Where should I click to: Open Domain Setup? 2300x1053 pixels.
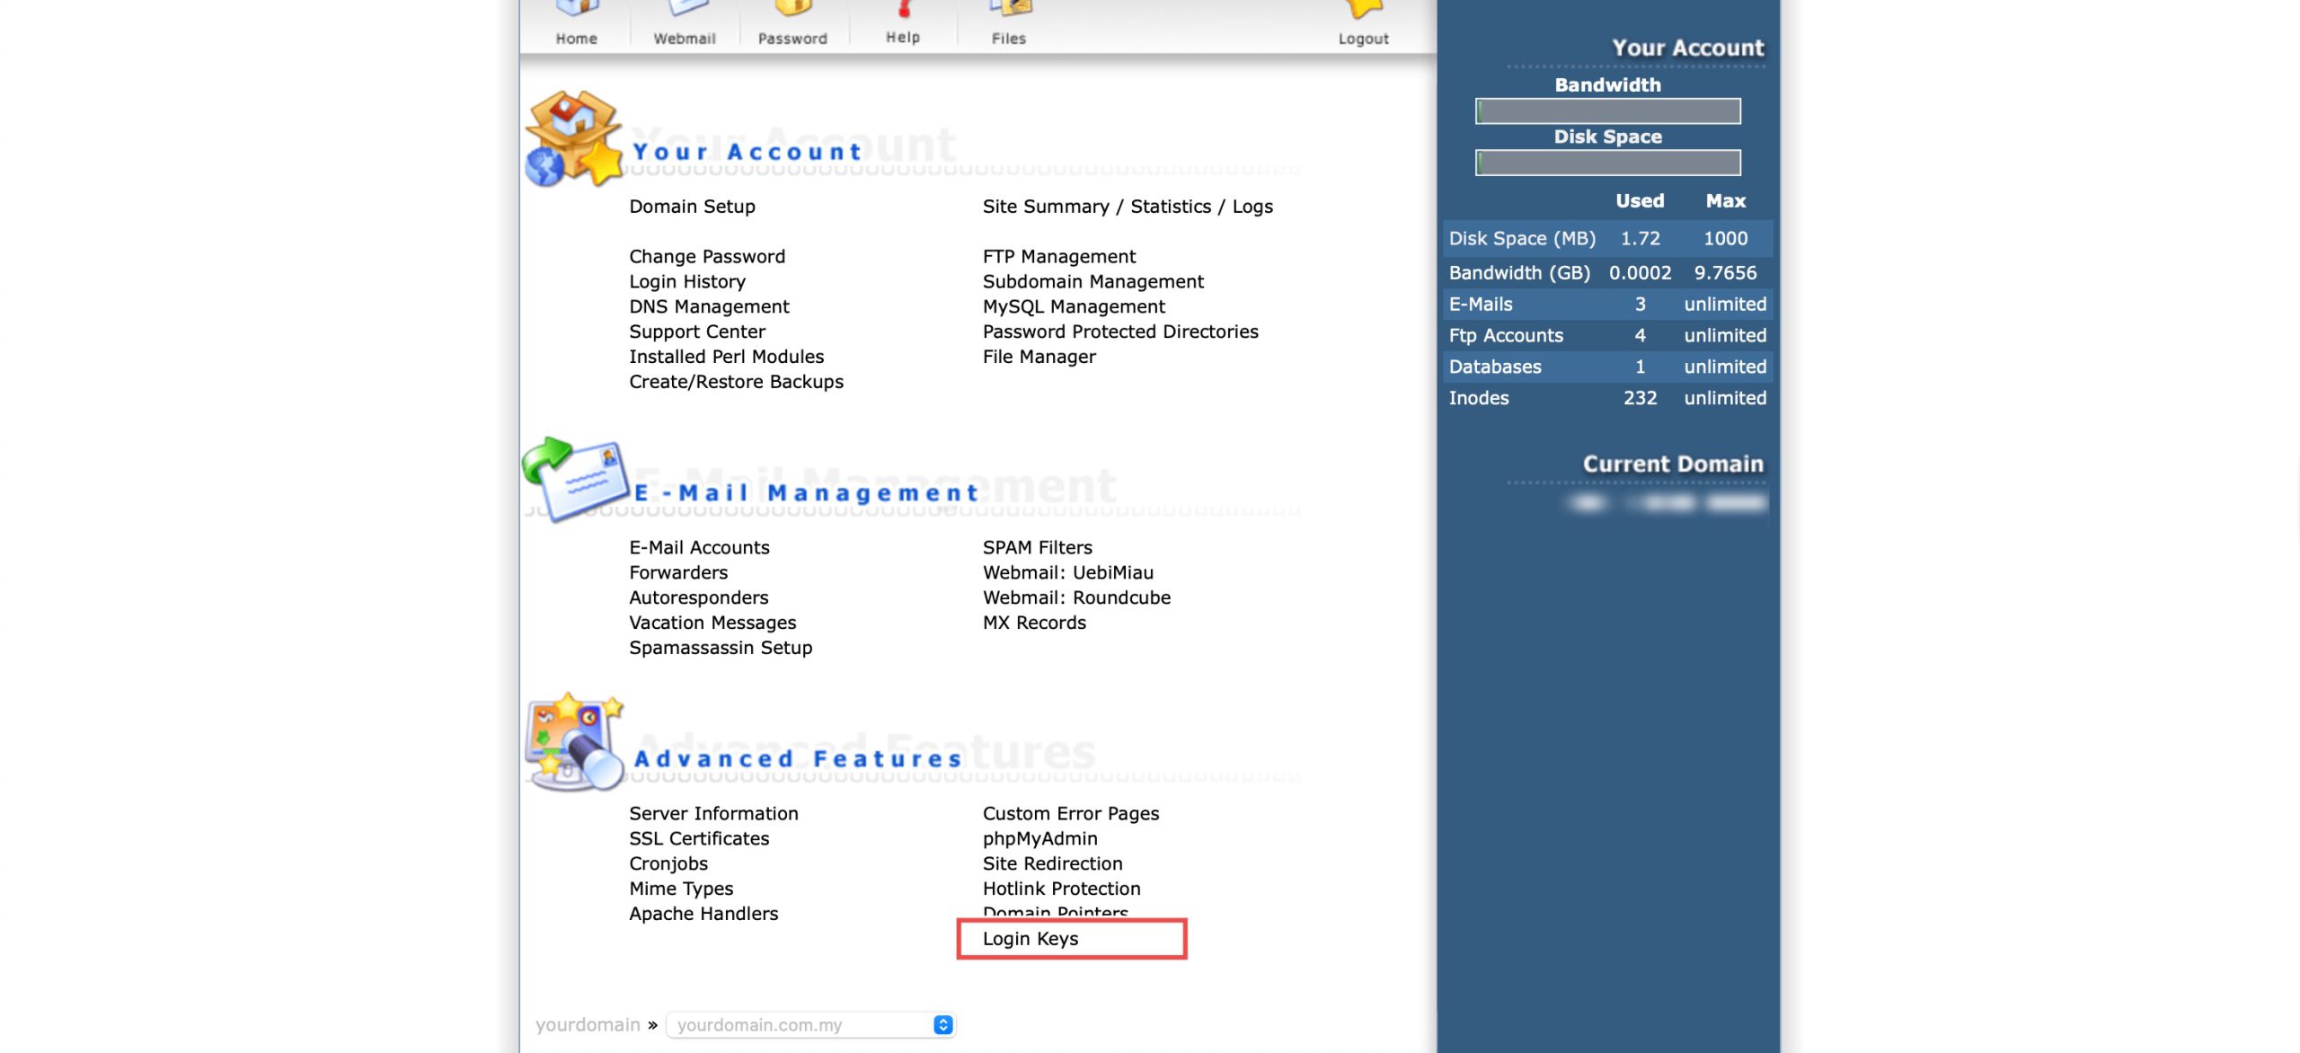(692, 206)
